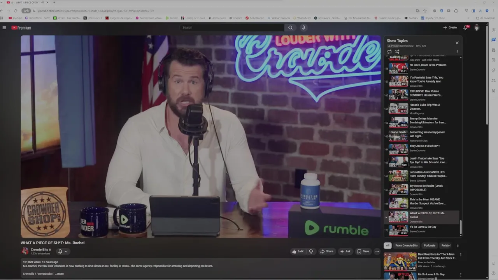The image size is (498, 280).
Task: Start voice search with the microphone
Action: tap(304, 28)
